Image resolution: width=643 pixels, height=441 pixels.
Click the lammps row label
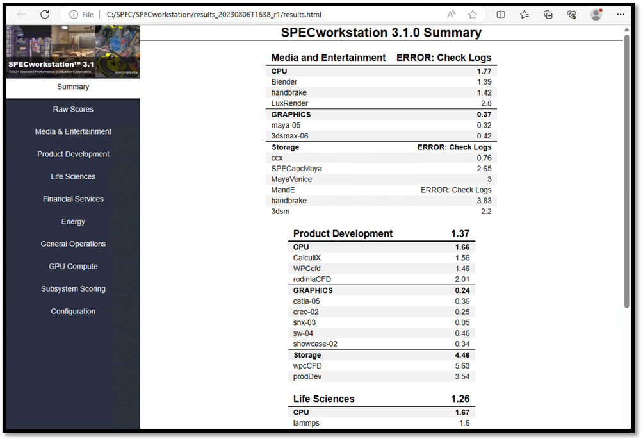click(x=306, y=423)
